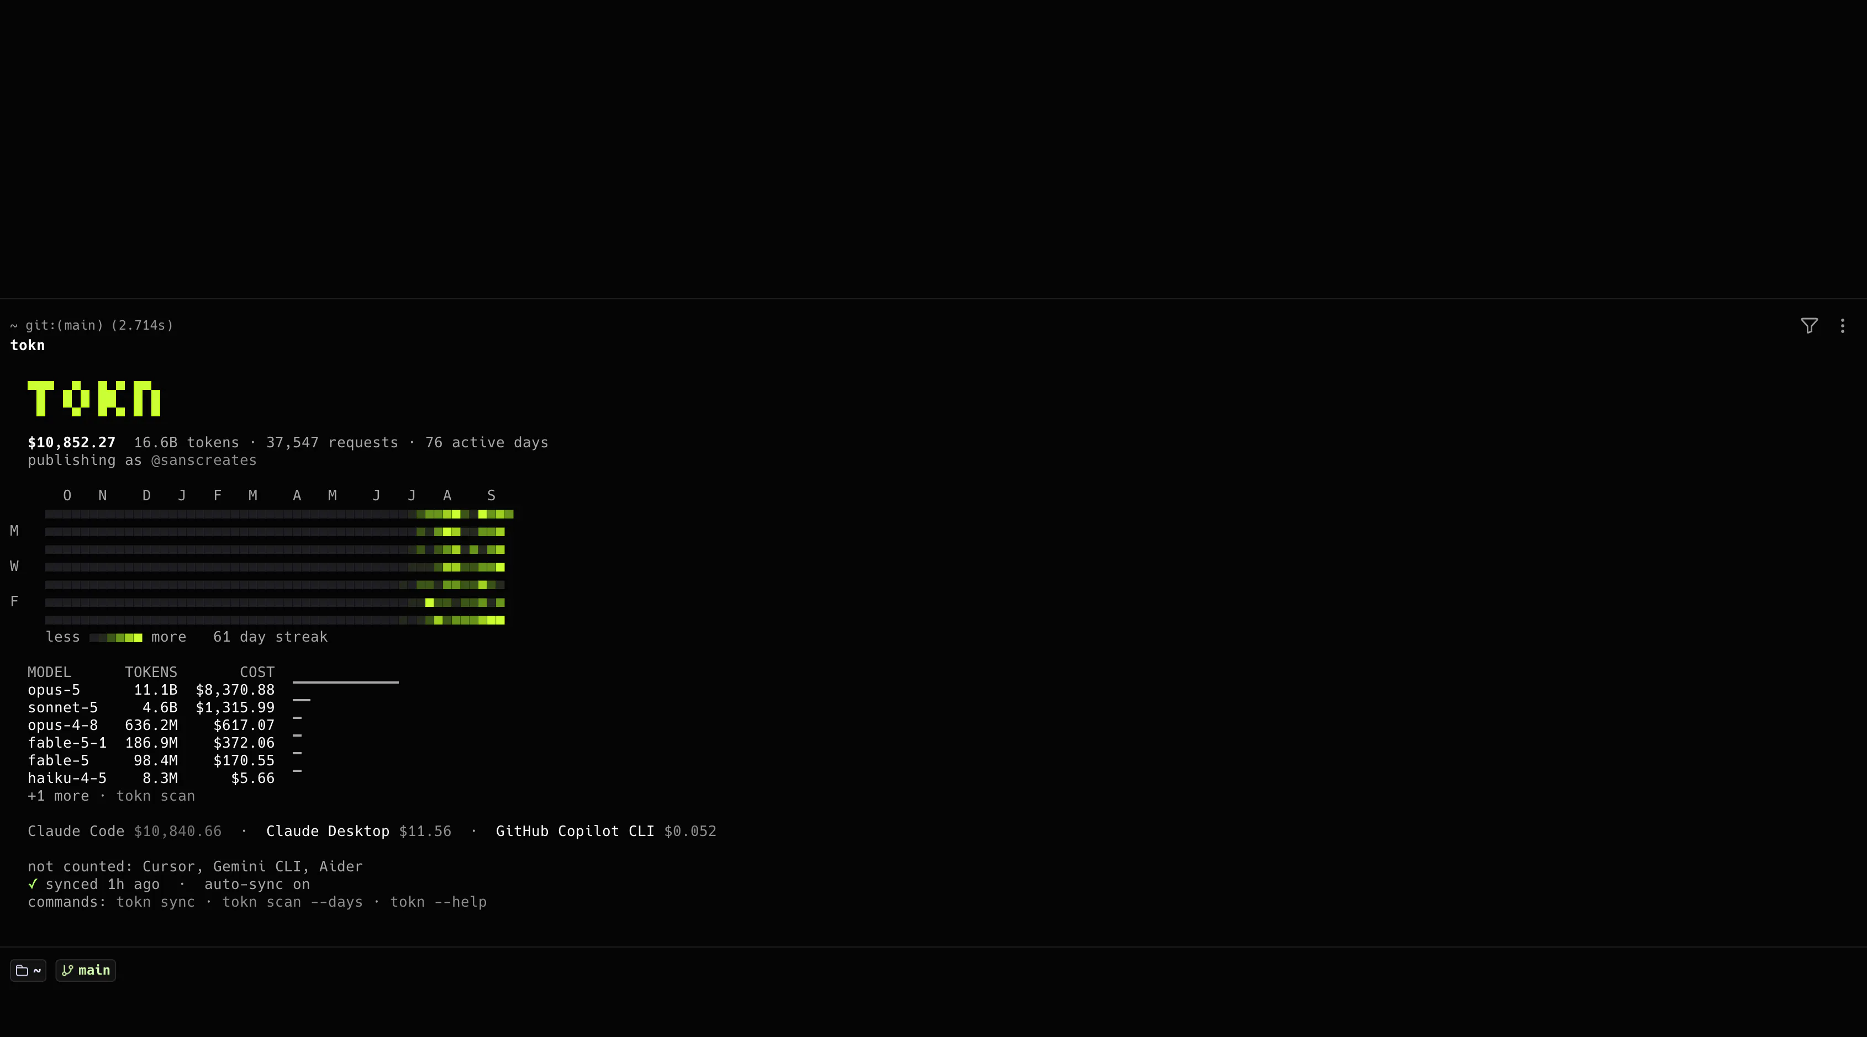Select the 'synced 1h ago' status text
The image size is (1867, 1037).
point(102,884)
